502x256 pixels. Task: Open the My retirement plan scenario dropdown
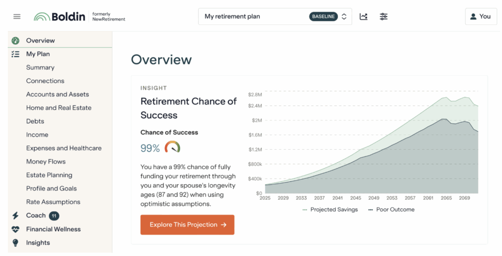(255, 17)
